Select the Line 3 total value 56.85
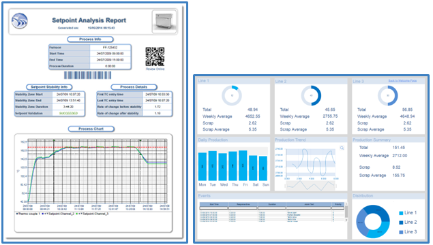 tap(407, 110)
